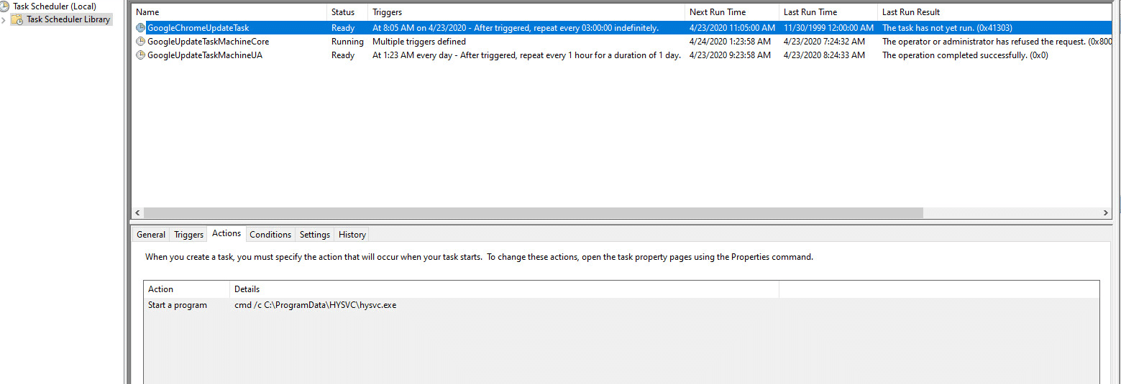Click Ready status of GoogleUpdateTaskMachineUA
Viewport: 1121px width, 384px height.
(343, 55)
